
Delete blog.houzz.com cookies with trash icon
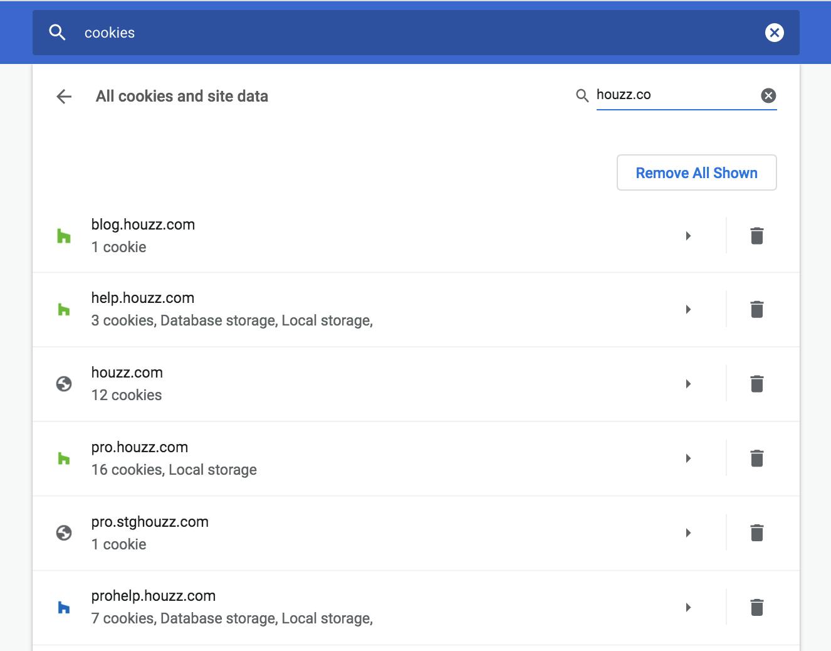pos(756,236)
